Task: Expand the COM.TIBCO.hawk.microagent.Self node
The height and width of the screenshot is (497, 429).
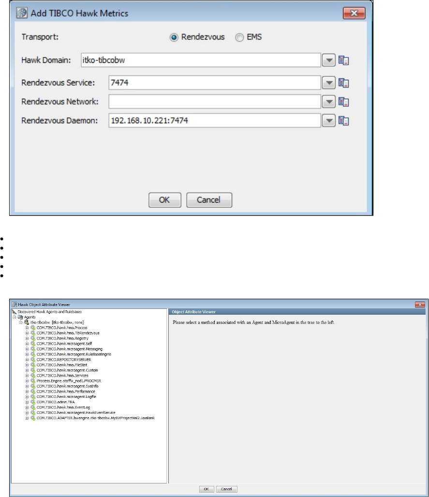Action: coord(27,344)
